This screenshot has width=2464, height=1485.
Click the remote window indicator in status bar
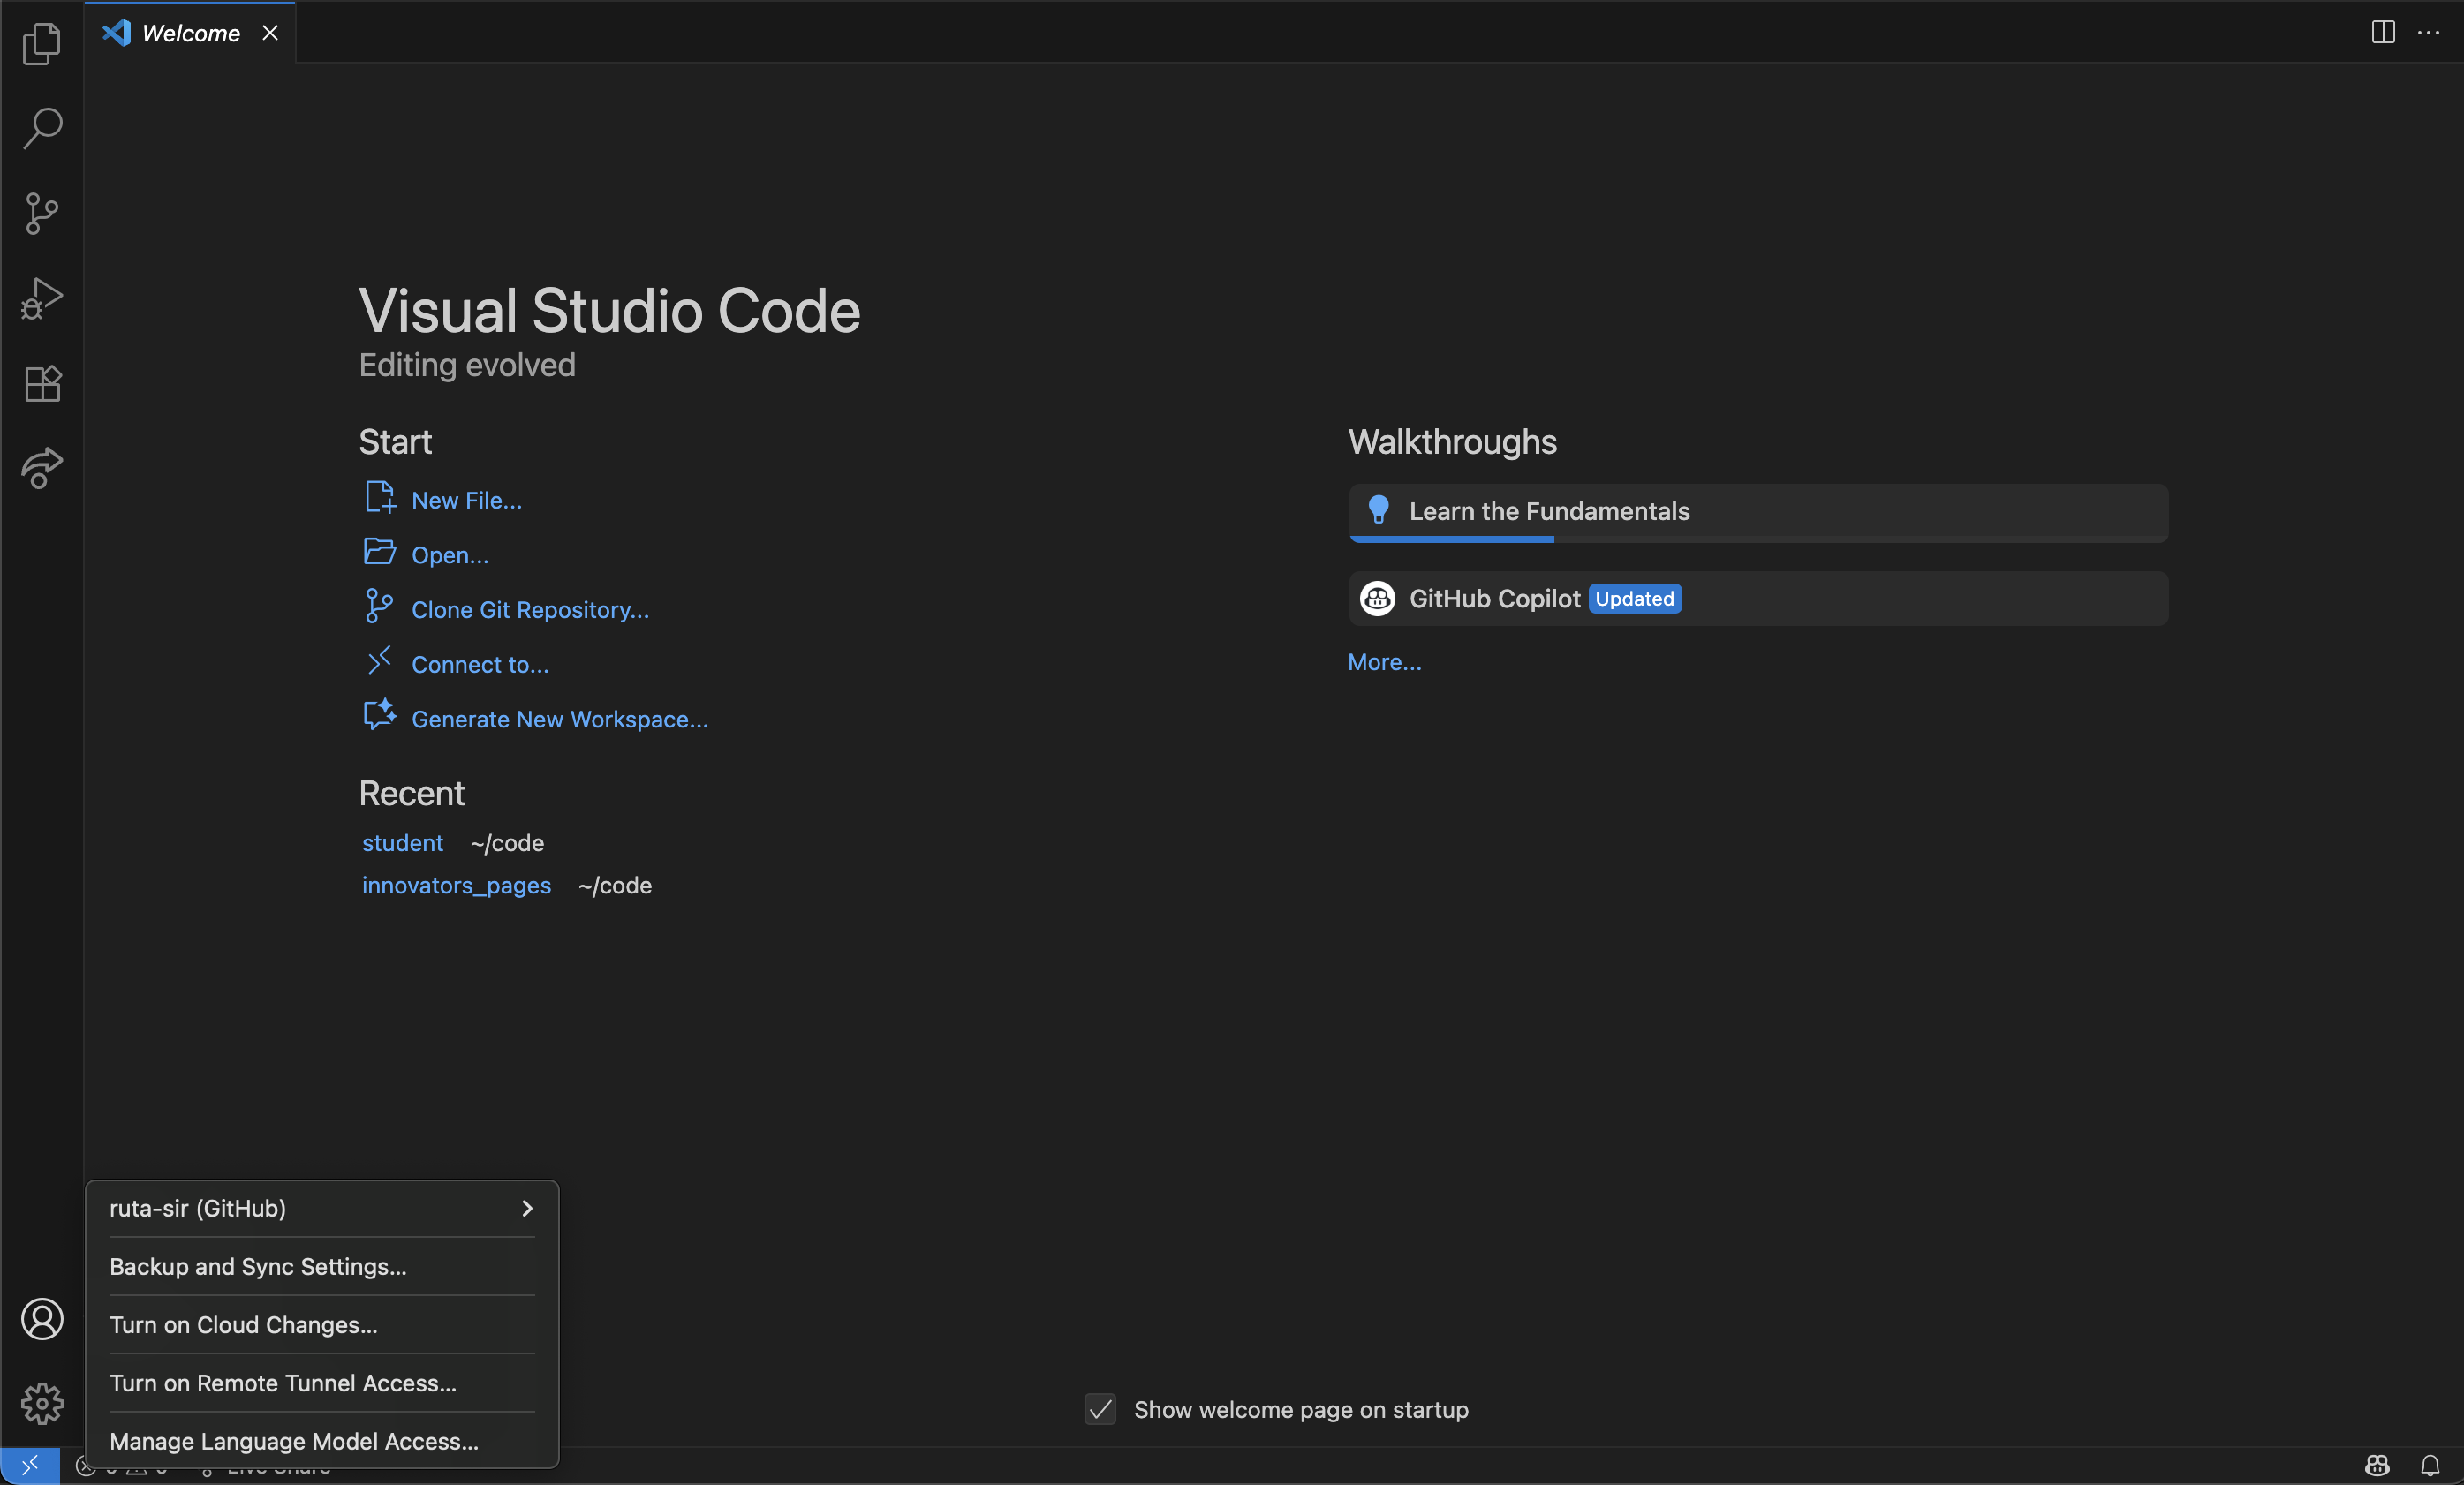30,1465
